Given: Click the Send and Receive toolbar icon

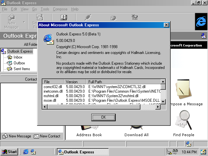Looking at the screenshot, I should click(40, 17).
